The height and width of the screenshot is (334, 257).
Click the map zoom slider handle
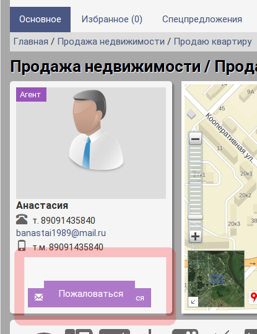point(195,218)
